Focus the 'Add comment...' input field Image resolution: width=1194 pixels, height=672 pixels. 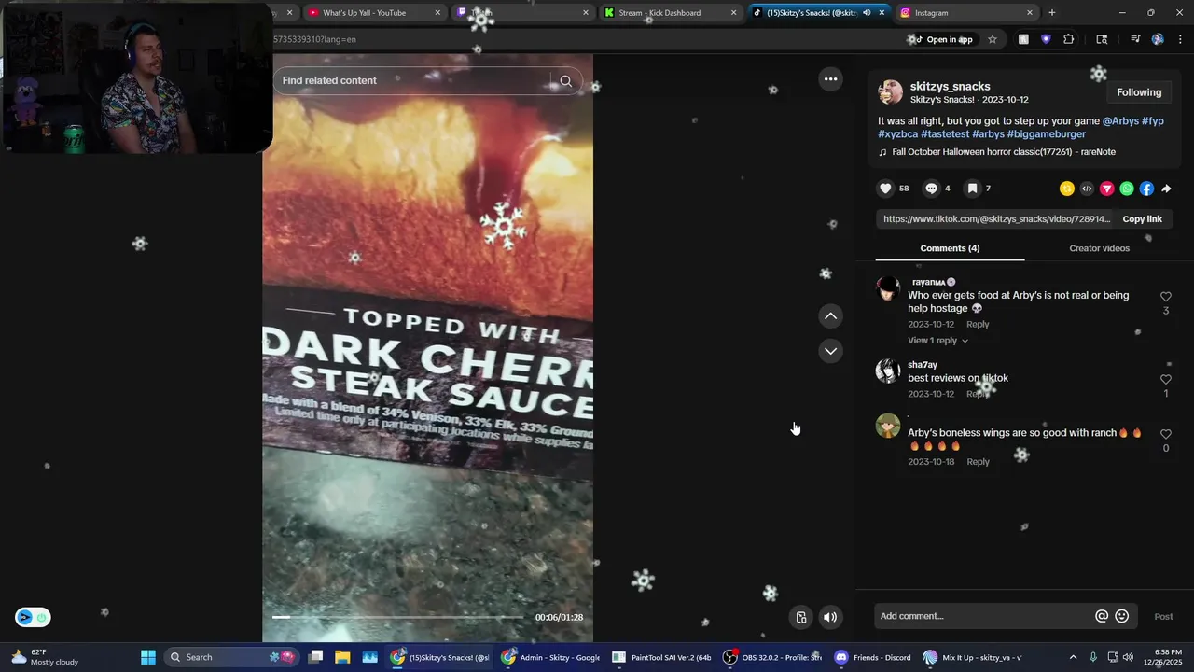[x=984, y=616]
